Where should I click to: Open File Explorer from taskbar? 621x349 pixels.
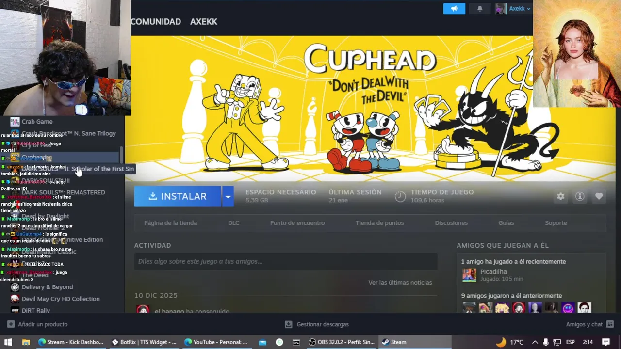[x=26, y=342]
